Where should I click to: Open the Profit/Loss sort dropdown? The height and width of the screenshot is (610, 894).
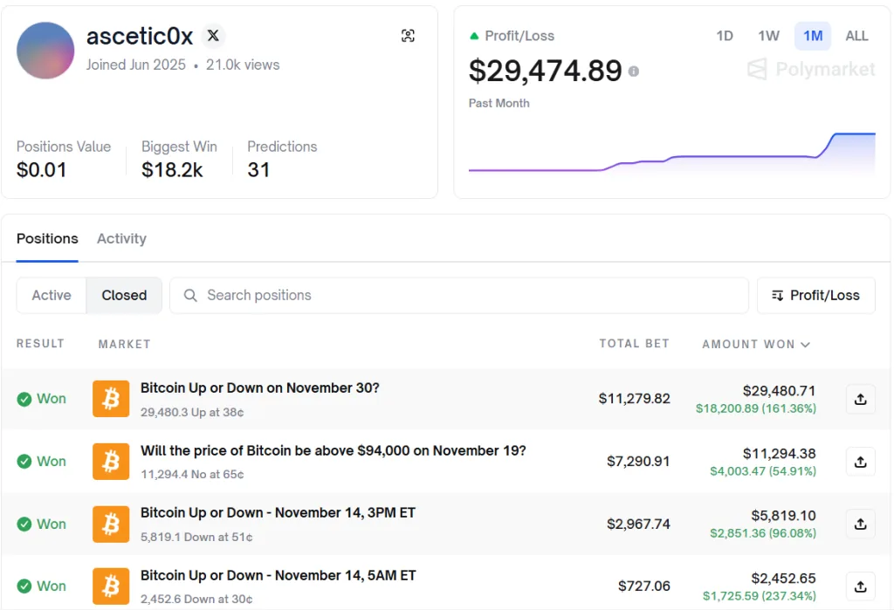tap(815, 296)
